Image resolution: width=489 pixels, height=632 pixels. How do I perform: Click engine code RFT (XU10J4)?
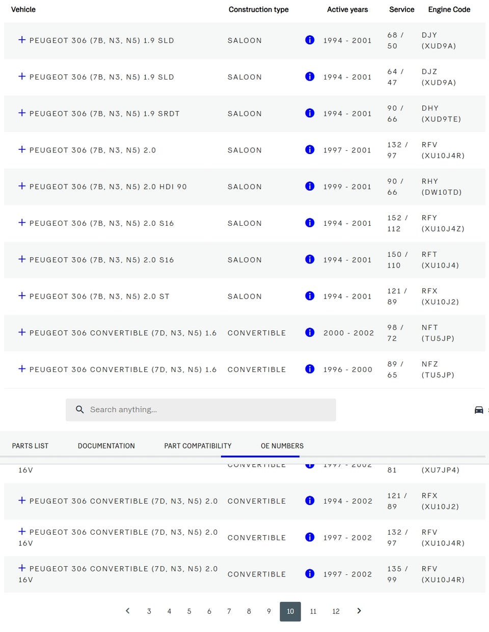440,260
